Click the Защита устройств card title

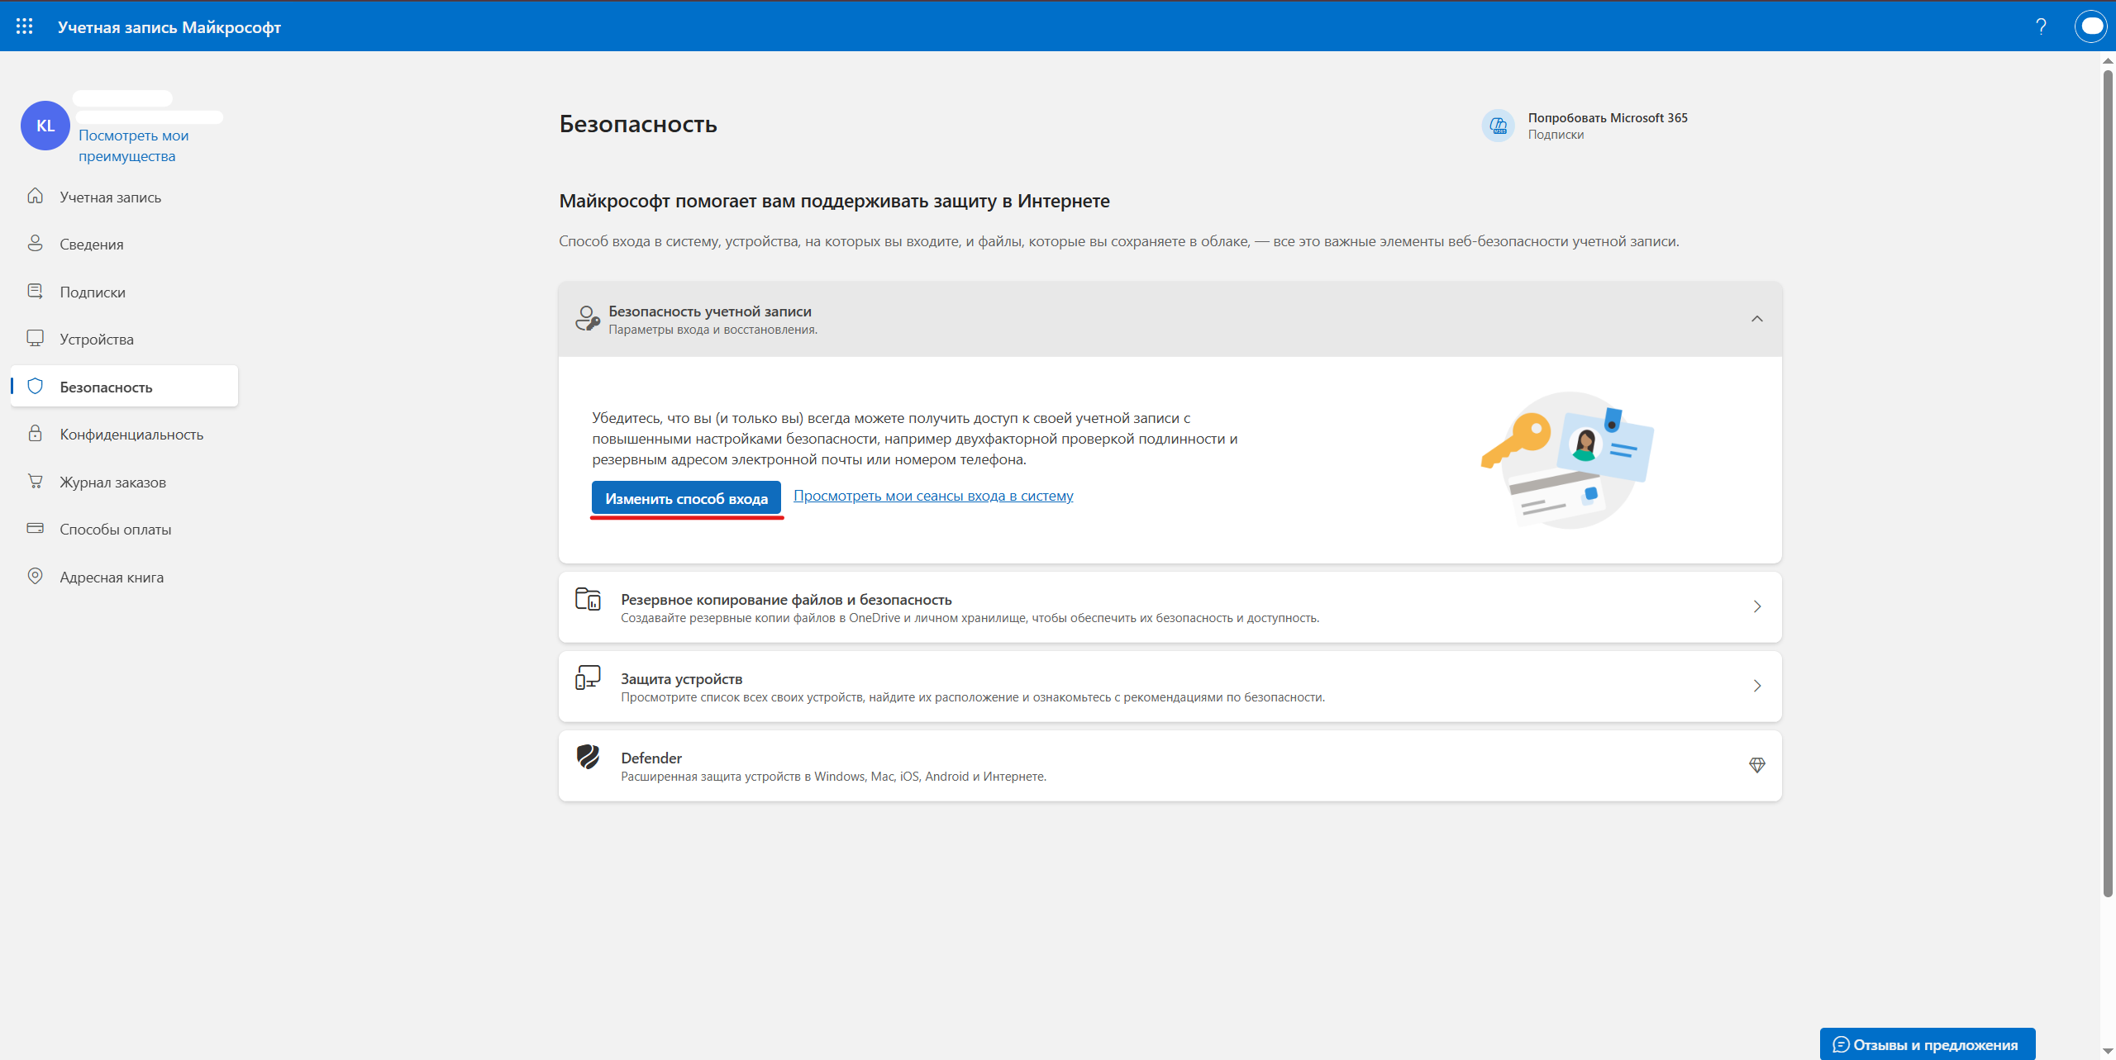coord(682,678)
